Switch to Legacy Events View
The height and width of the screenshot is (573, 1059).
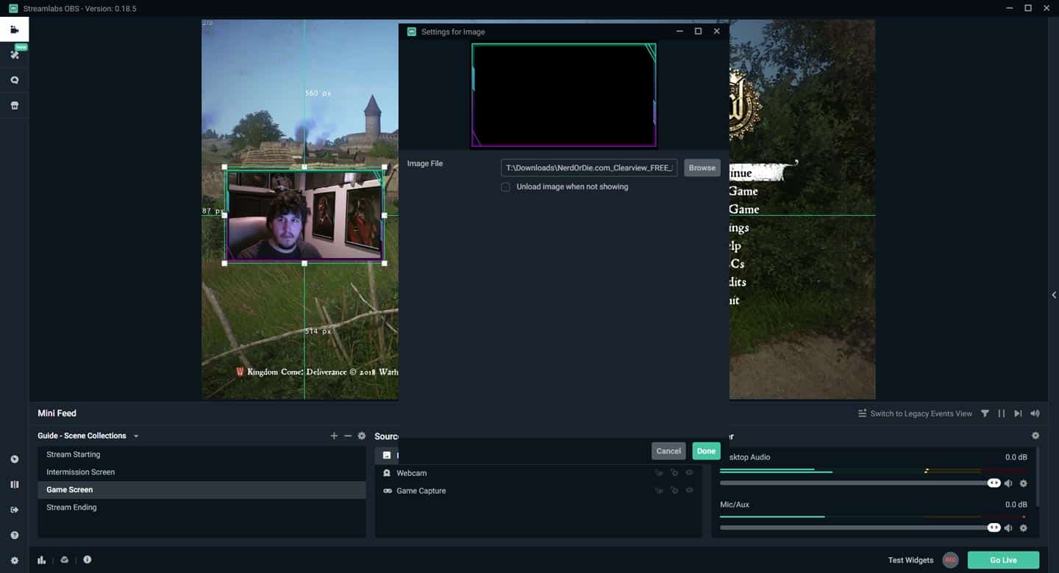pos(915,414)
